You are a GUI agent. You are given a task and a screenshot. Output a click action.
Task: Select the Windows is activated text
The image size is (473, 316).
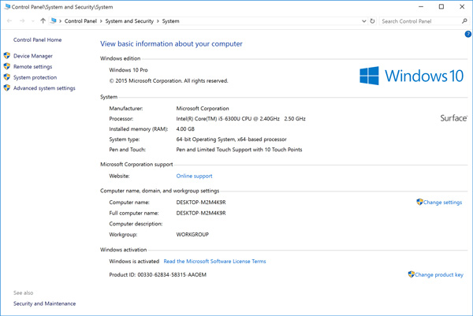coord(134,262)
